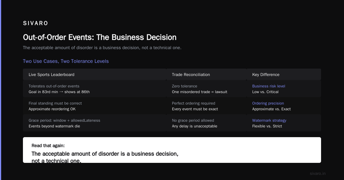Click the Goal in 83rd min text

click(59, 92)
